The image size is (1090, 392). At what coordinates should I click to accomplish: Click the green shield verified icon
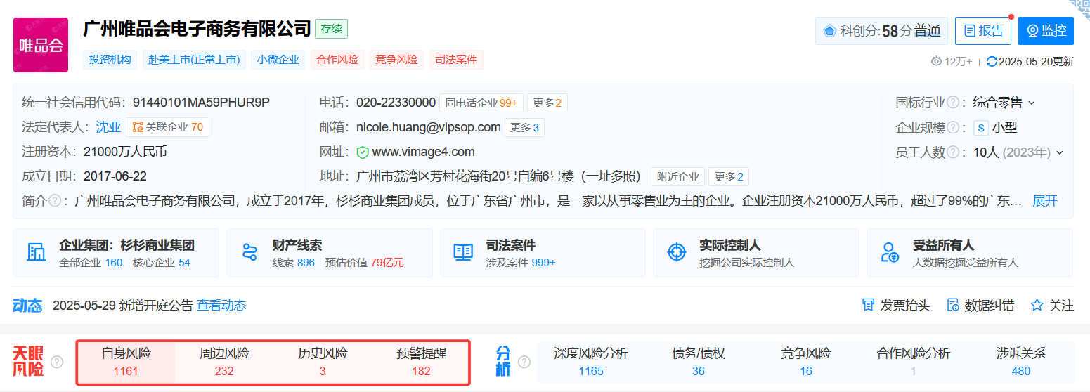(363, 152)
